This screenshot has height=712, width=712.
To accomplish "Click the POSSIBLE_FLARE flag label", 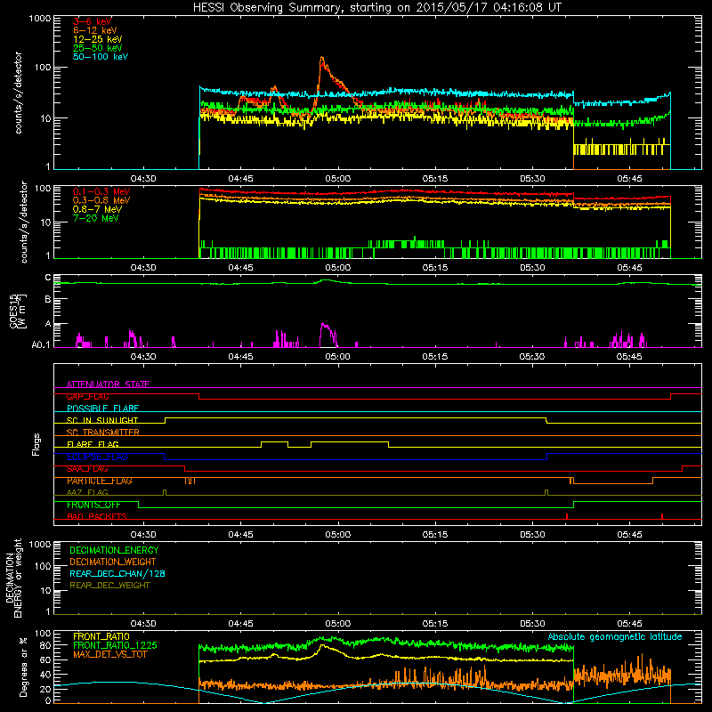I will point(102,409).
